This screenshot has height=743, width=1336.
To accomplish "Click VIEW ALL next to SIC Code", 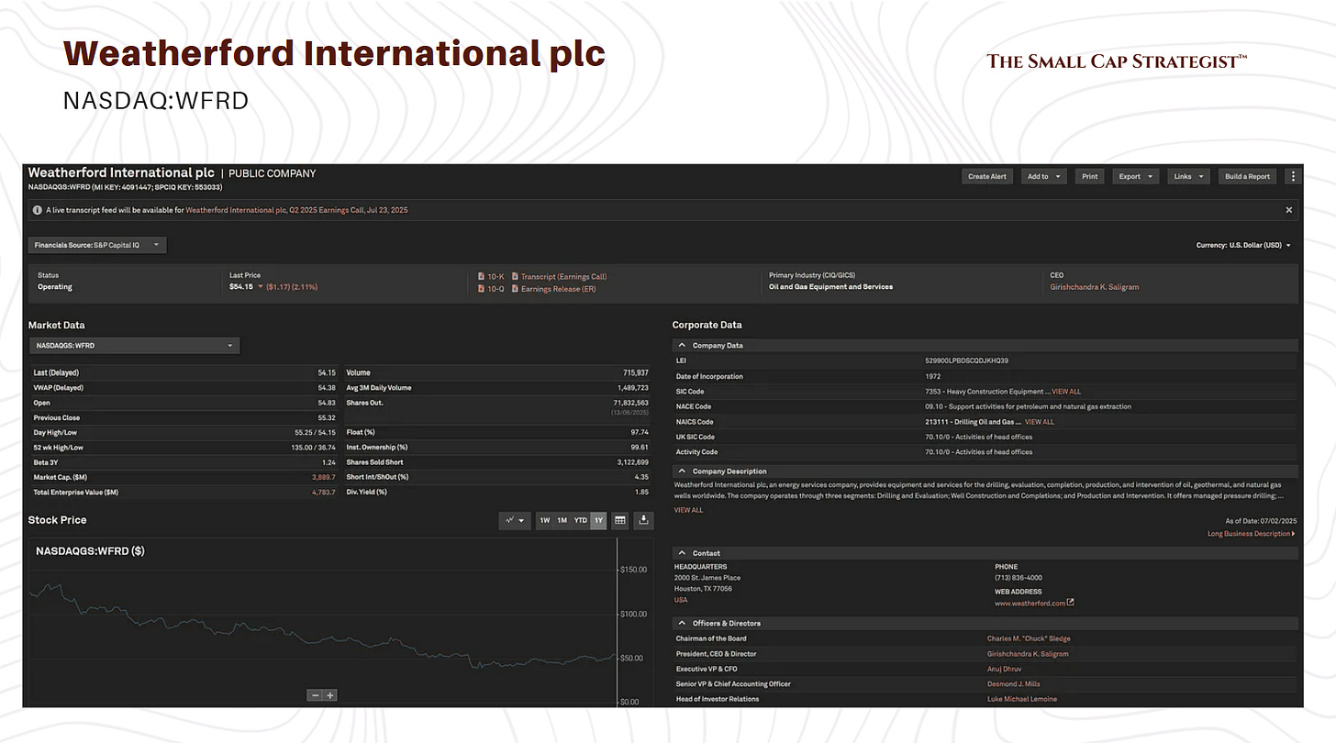I will tap(1066, 392).
